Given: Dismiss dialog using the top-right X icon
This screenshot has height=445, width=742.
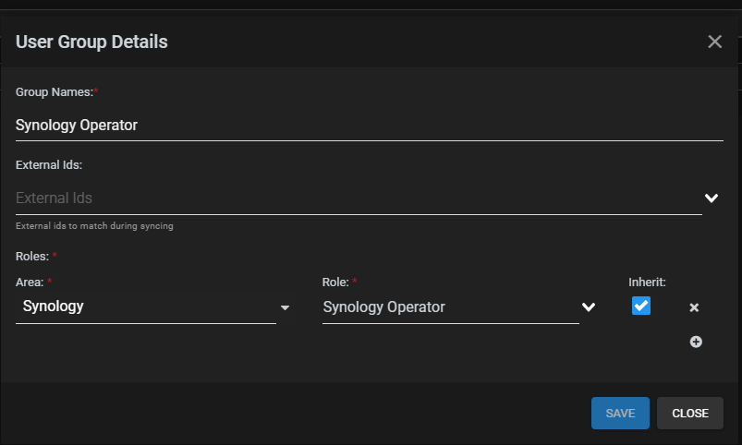Looking at the screenshot, I should pyautogui.click(x=714, y=42).
